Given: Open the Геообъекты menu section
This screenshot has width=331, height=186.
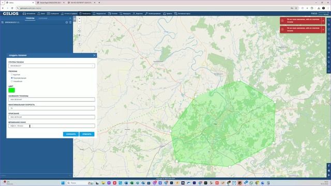Looking at the screenshot, I should [x=85, y=13].
